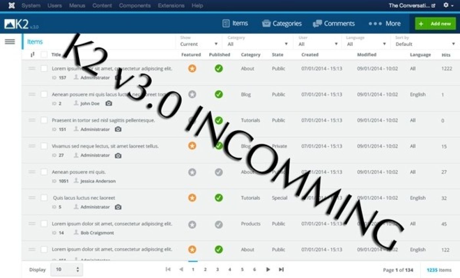460x278 pixels.
Task: Open The Conversati... site link
Action: pyautogui.click(x=412, y=6)
